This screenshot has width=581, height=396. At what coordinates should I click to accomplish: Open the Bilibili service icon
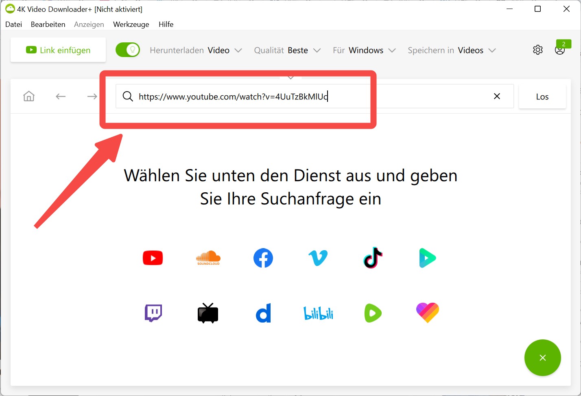coord(319,313)
